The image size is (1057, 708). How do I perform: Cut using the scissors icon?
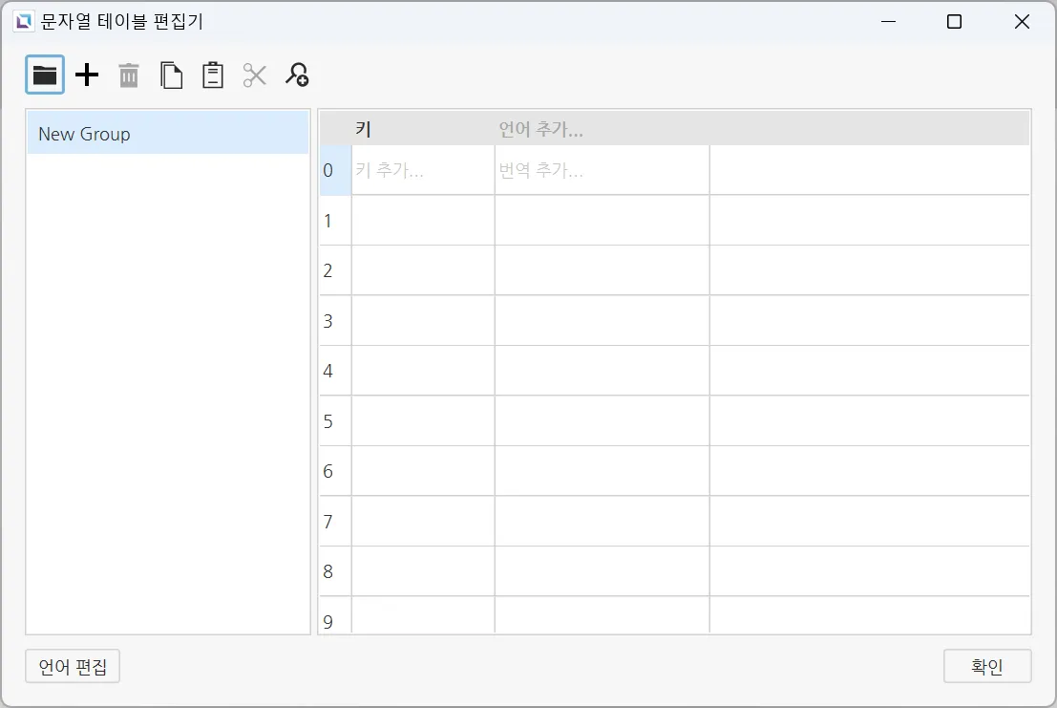(255, 75)
